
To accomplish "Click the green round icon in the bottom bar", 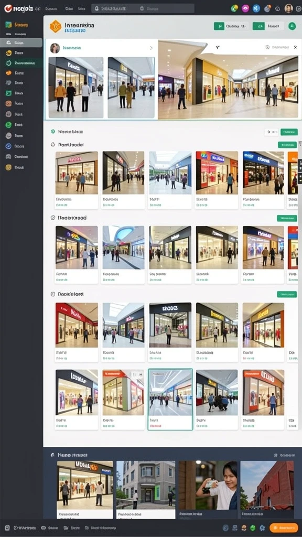I will [253, 528].
